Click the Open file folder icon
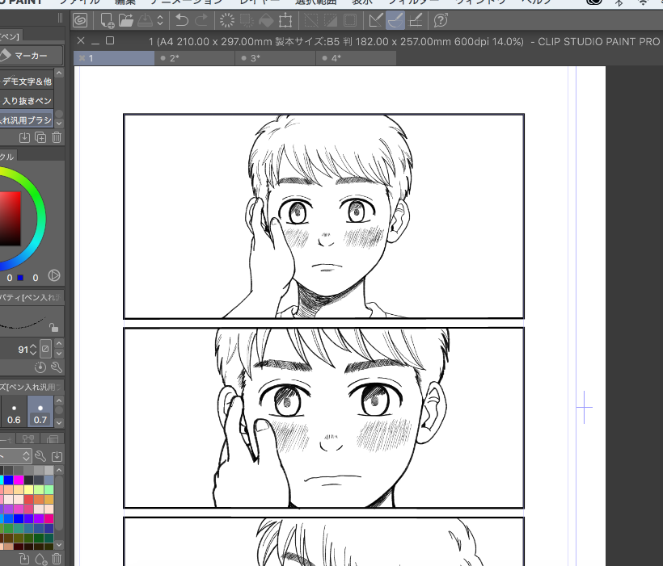This screenshot has width=663, height=566. pyautogui.click(x=125, y=20)
